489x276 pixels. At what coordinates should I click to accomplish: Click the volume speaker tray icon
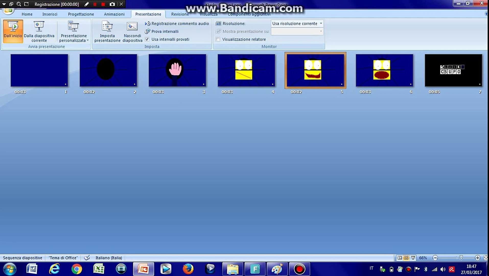click(443, 269)
